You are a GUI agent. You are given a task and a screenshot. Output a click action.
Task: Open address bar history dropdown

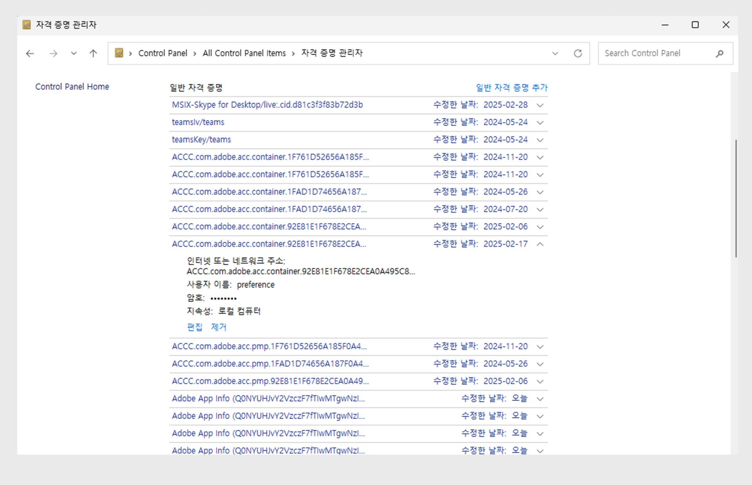click(555, 54)
